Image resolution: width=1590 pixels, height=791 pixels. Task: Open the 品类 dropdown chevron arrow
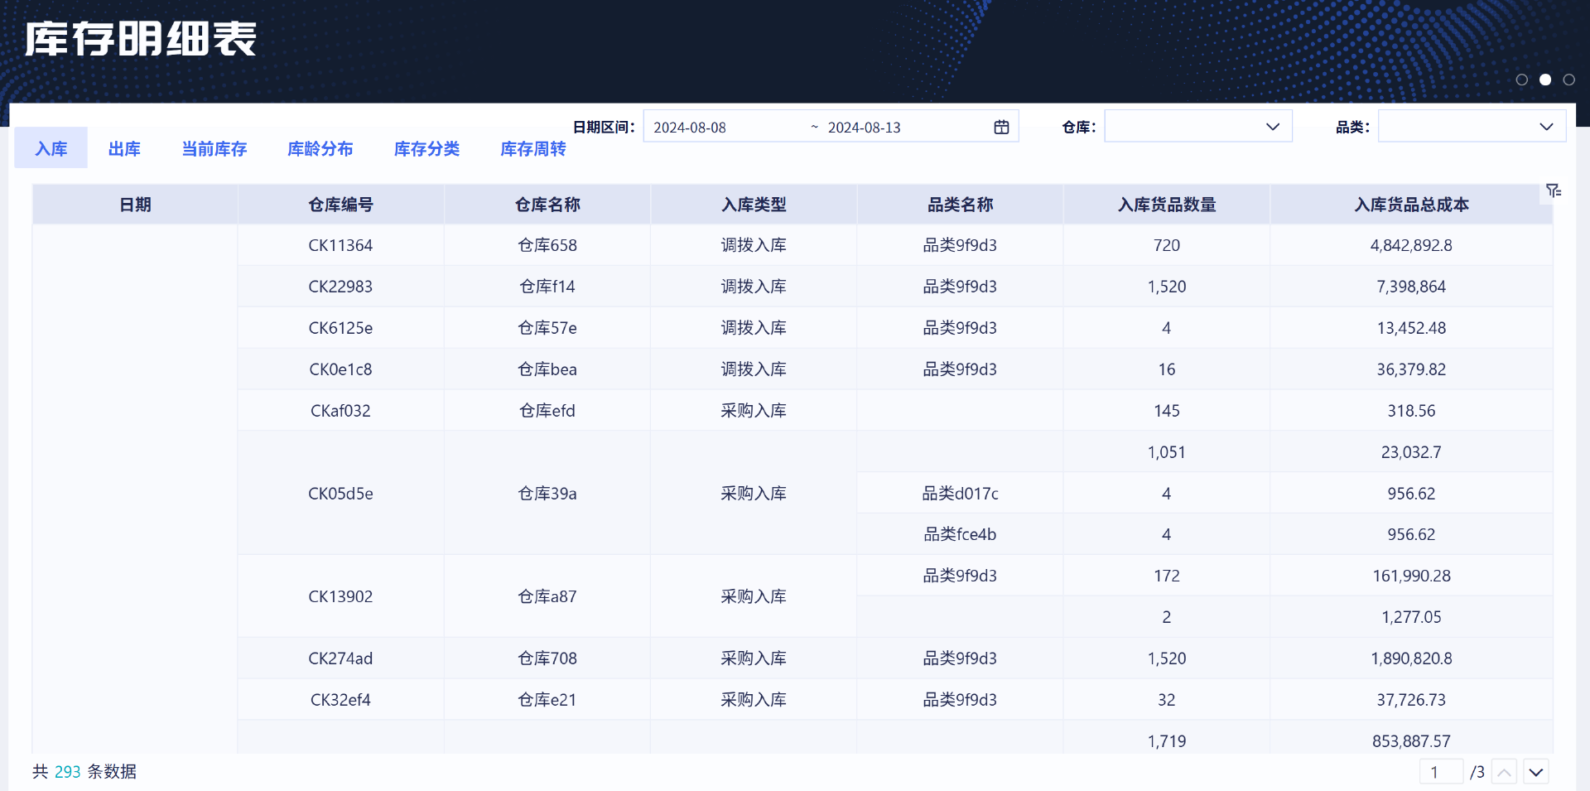(x=1547, y=126)
